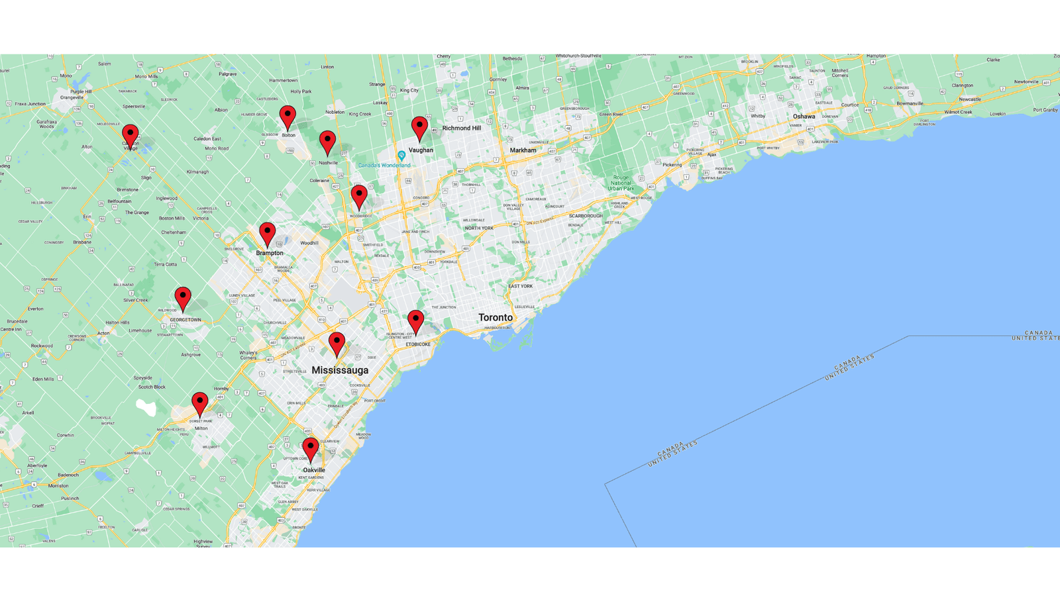Select the Etobicoke red location pin
The image size is (1060, 596).
click(x=415, y=321)
